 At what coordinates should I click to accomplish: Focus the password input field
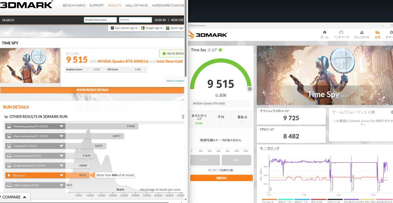pyautogui.click(x=135, y=20)
